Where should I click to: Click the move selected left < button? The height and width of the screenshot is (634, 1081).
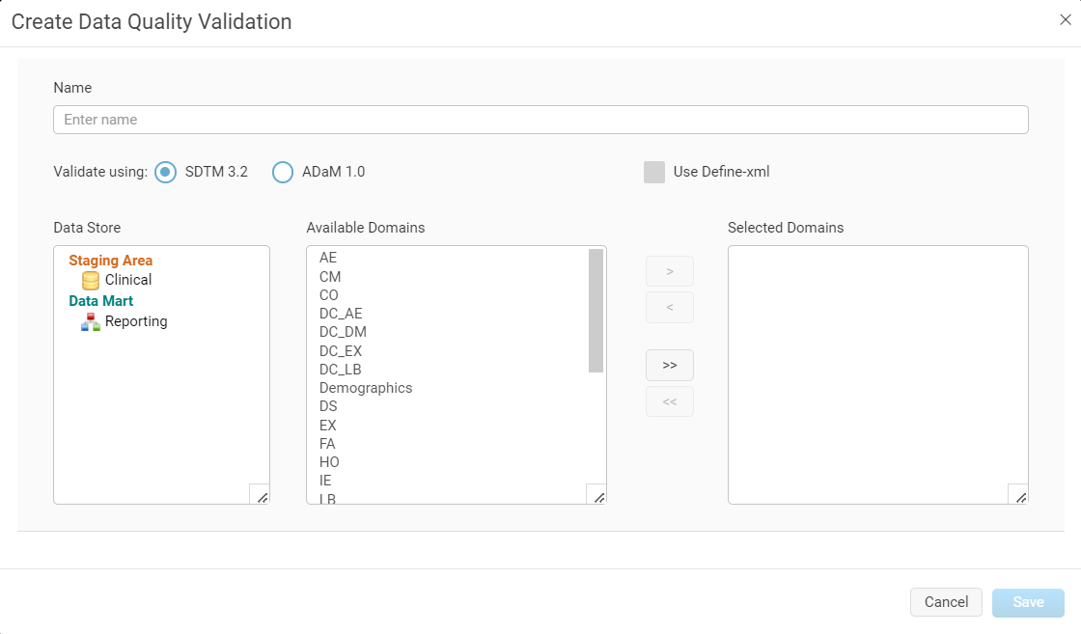point(670,308)
